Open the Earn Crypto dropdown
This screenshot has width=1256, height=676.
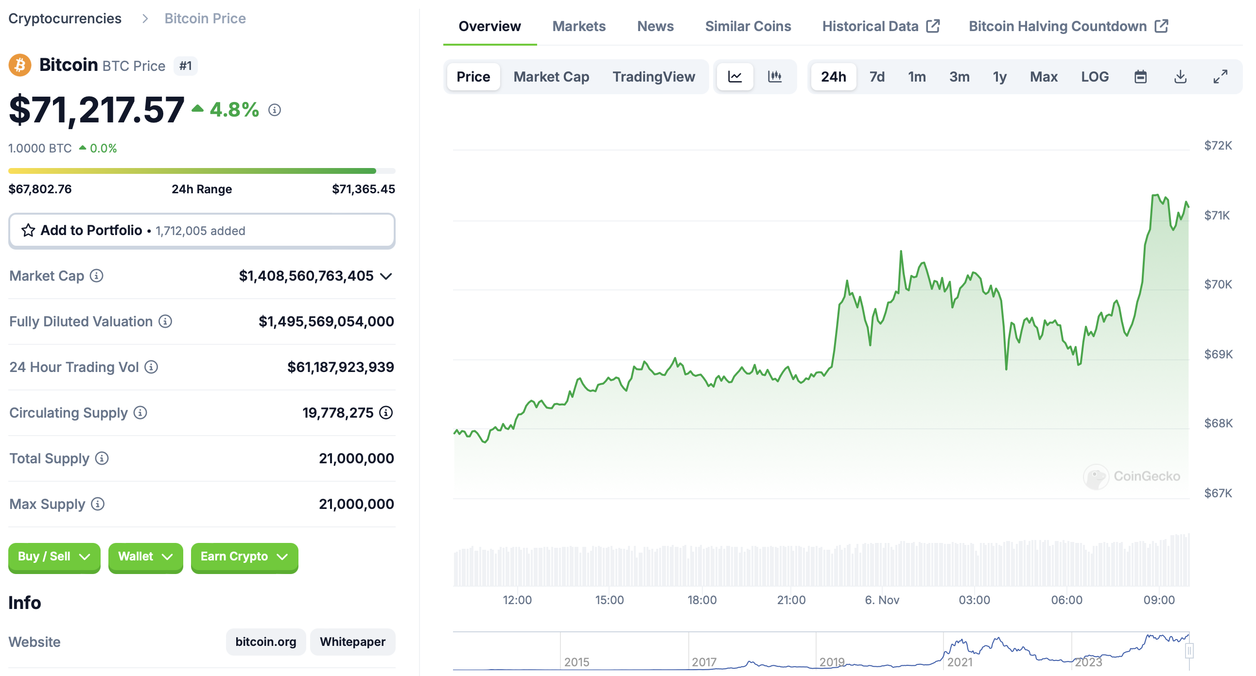244,557
